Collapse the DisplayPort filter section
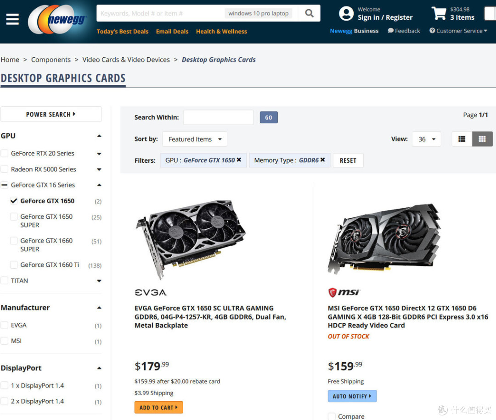This screenshot has height=420, width=496. (99, 368)
